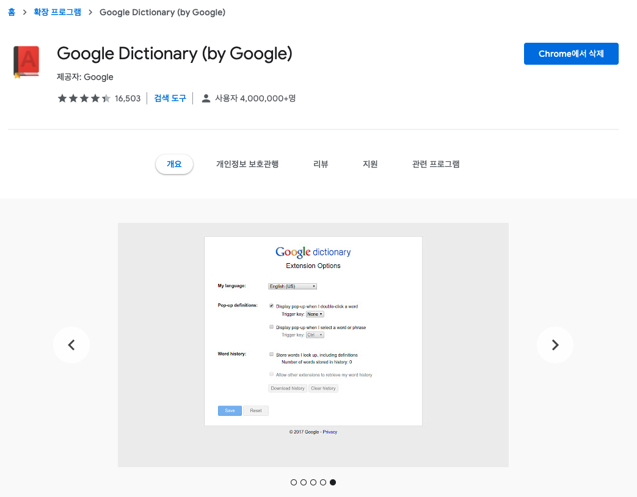Click the Download history button in screenshot
Screen dimensions: 637x497
288,388
